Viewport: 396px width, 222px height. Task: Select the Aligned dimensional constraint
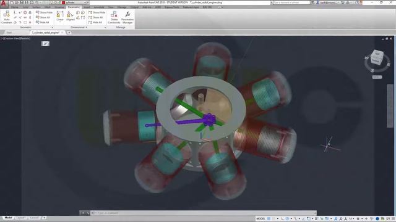click(x=70, y=16)
